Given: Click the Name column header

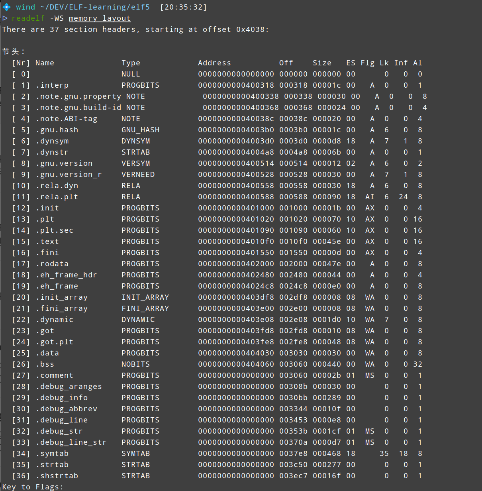Looking at the screenshot, I should tap(45, 63).
